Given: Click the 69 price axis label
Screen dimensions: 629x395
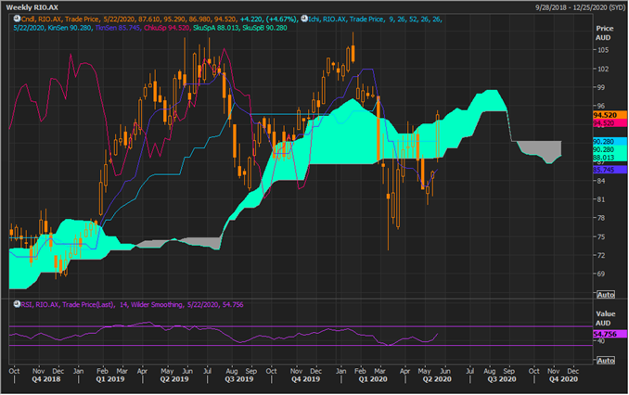Looking at the screenshot, I should (x=601, y=274).
